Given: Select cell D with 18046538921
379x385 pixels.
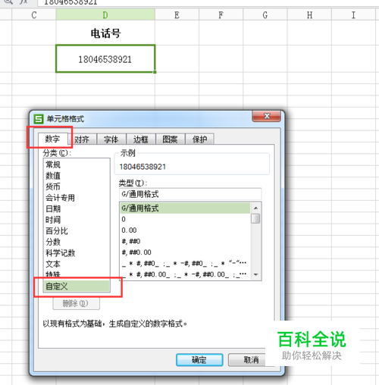Looking at the screenshot, I should pos(105,58).
